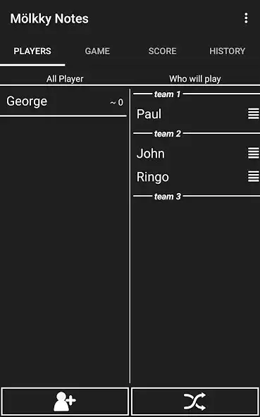This screenshot has height=417, width=260.
Task: Tap the Mölkky Notes app title
Action: coord(49,18)
